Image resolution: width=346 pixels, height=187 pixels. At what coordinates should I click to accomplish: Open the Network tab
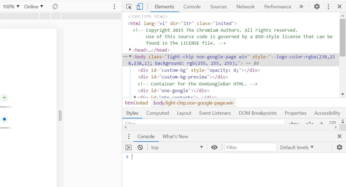click(x=246, y=7)
